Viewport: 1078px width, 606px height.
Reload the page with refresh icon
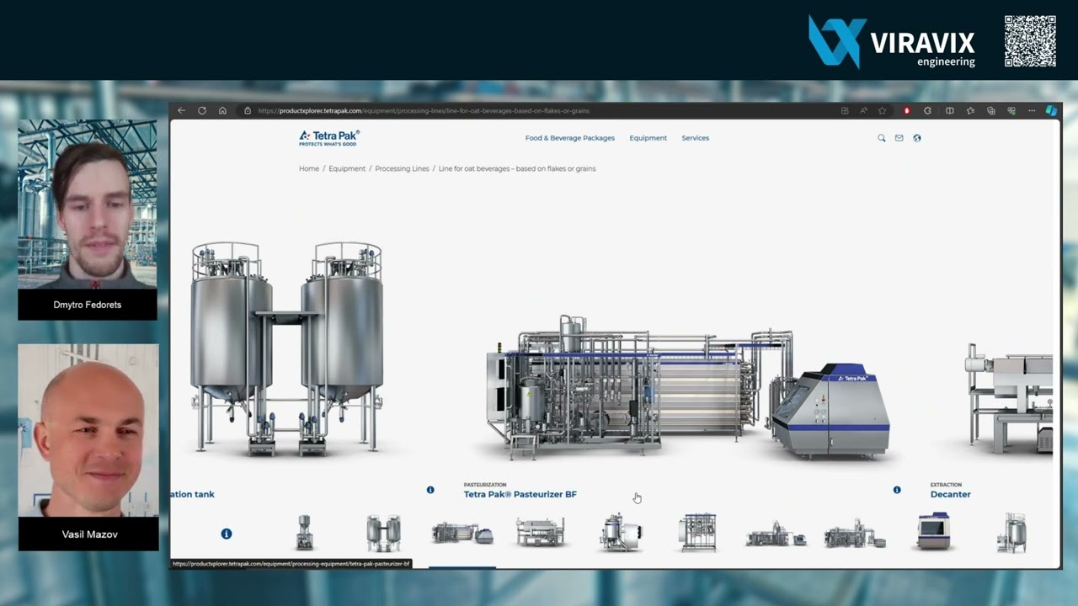pyautogui.click(x=202, y=110)
